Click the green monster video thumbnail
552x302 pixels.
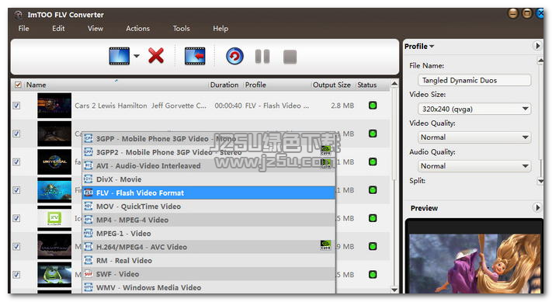[x=54, y=275]
